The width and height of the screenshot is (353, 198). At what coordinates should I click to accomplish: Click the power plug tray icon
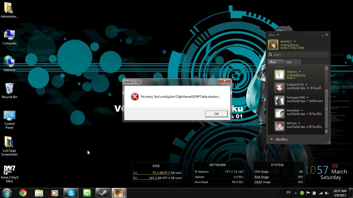pyautogui.click(x=314, y=193)
